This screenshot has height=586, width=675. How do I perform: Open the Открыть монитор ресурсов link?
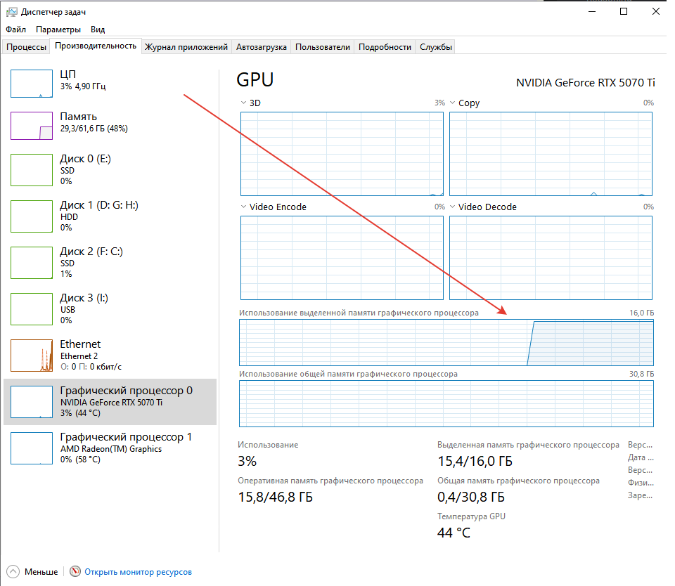click(139, 572)
